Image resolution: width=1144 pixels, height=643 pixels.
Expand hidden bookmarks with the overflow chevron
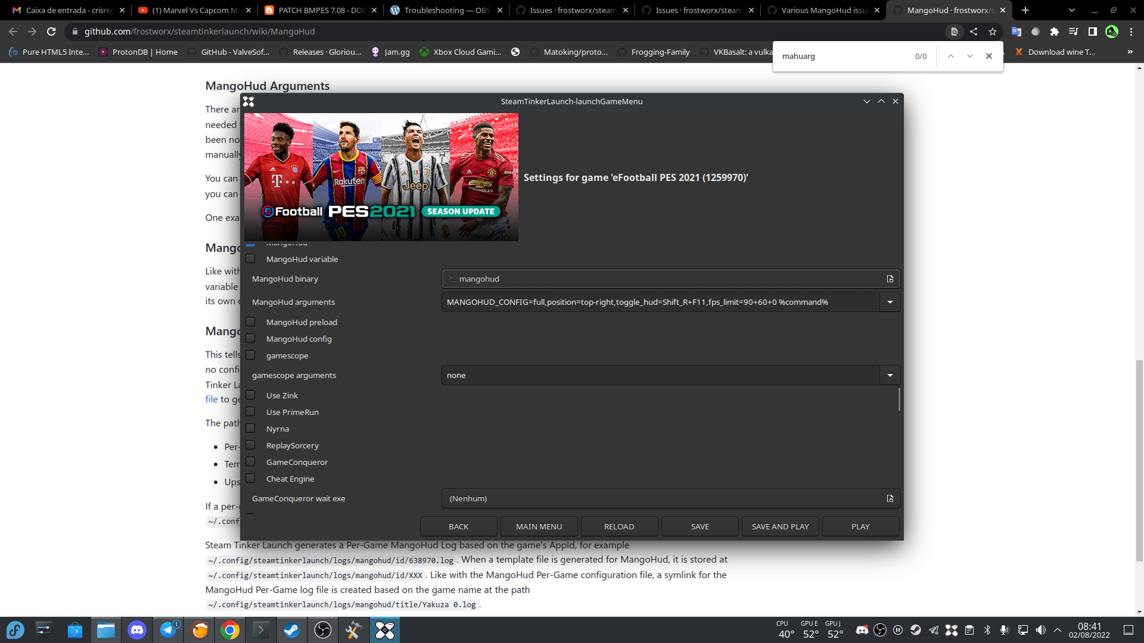point(1130,52)
